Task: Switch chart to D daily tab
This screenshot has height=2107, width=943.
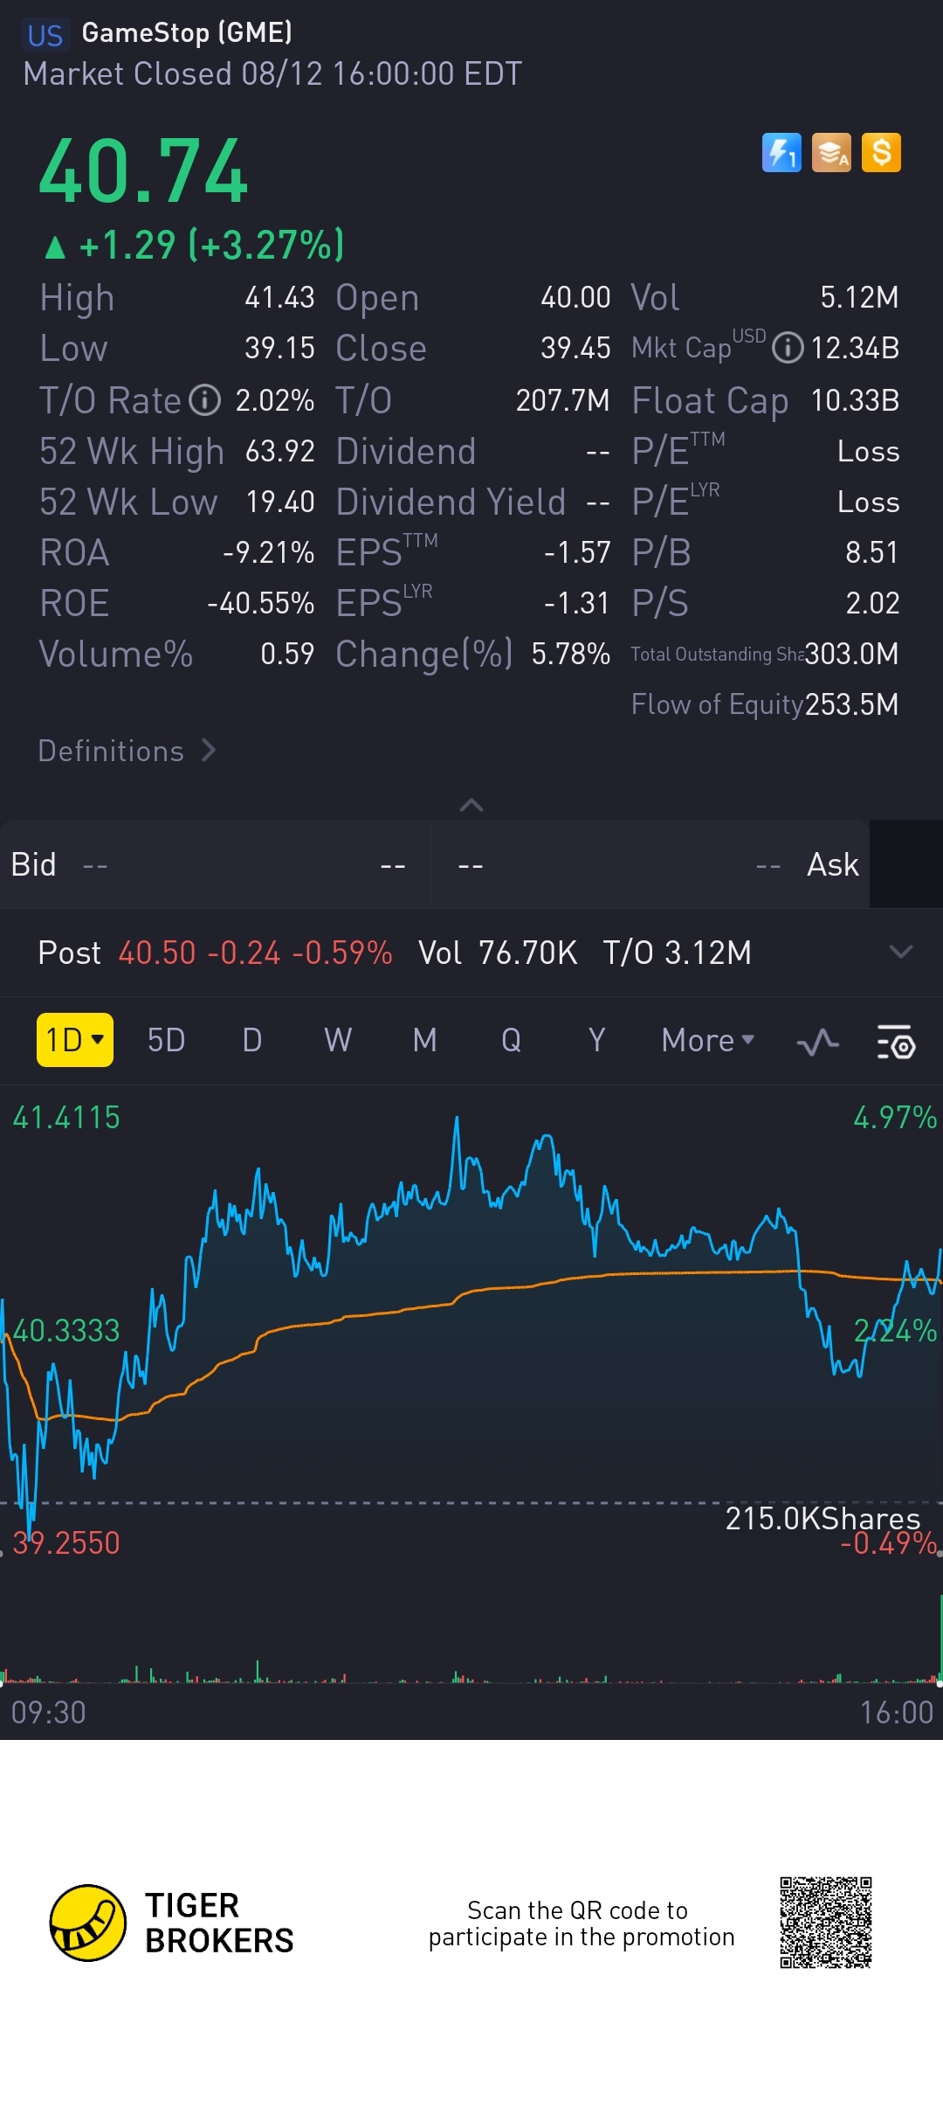Action: (252, 1040)
